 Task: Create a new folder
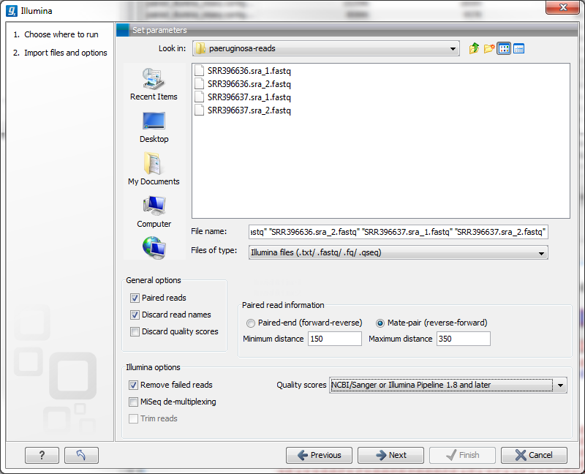click(x=490, y=48)
